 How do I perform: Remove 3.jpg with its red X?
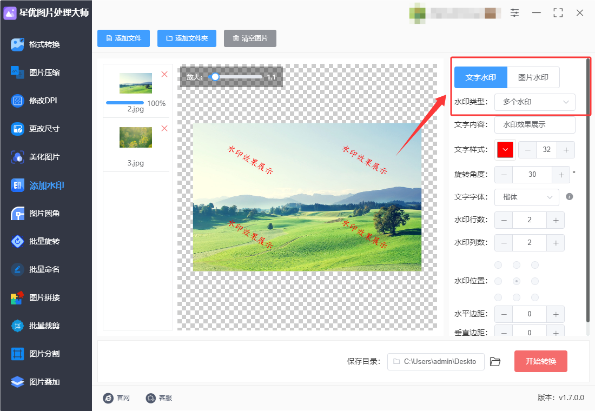[164, 128]
